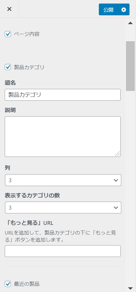Click the textarea resize handle corner

click(x=118, y=154)
